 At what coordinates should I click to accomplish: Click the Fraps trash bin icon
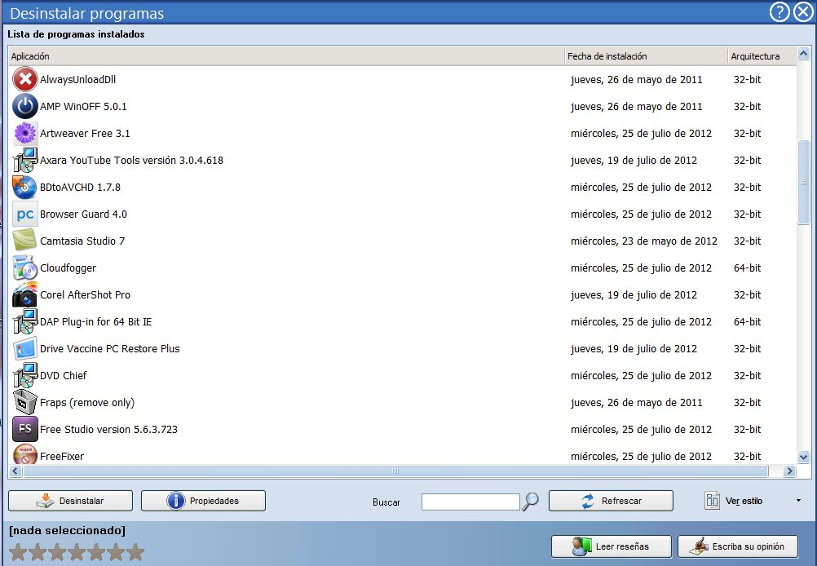pos(24,402)
